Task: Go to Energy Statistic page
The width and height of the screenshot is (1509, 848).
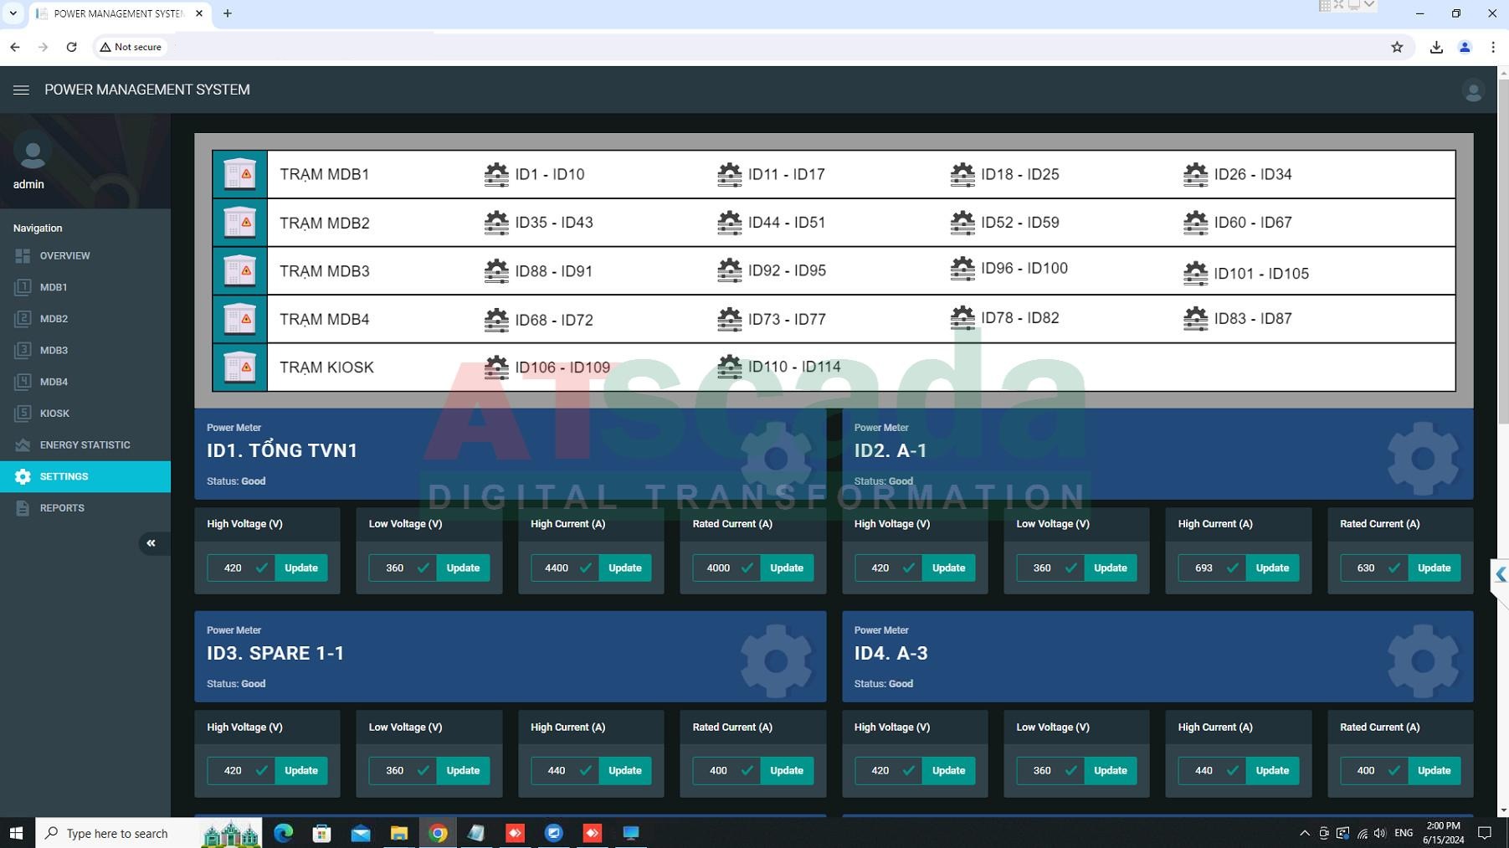Action: click(x=85, y=445)
